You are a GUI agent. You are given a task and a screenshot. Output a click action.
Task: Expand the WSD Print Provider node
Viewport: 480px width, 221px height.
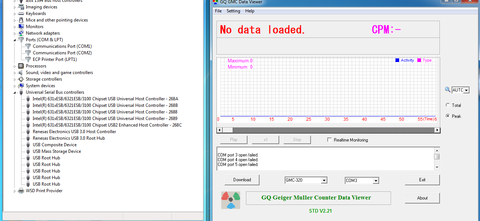click(x=15, y=191)
